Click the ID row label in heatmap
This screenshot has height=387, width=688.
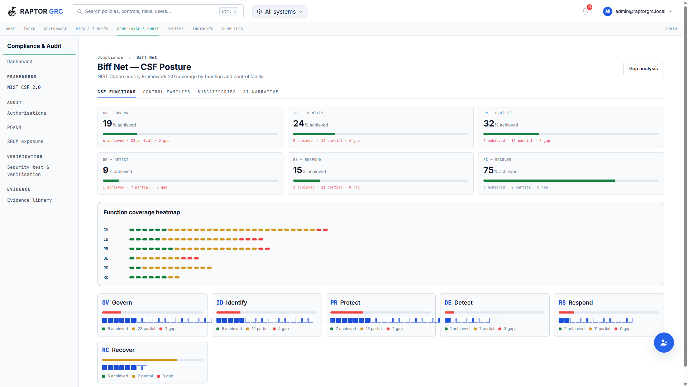pos(106,240)
